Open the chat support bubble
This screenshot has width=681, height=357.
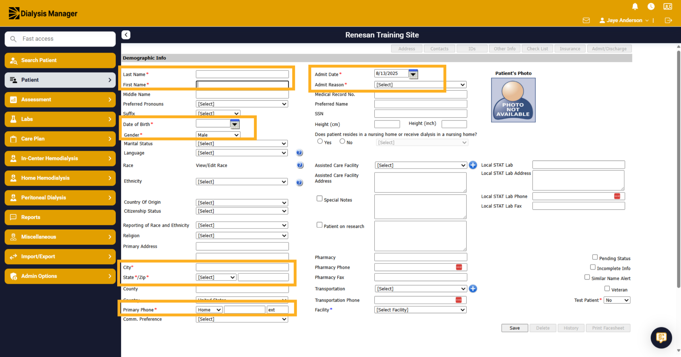click(x=661, y=338)
